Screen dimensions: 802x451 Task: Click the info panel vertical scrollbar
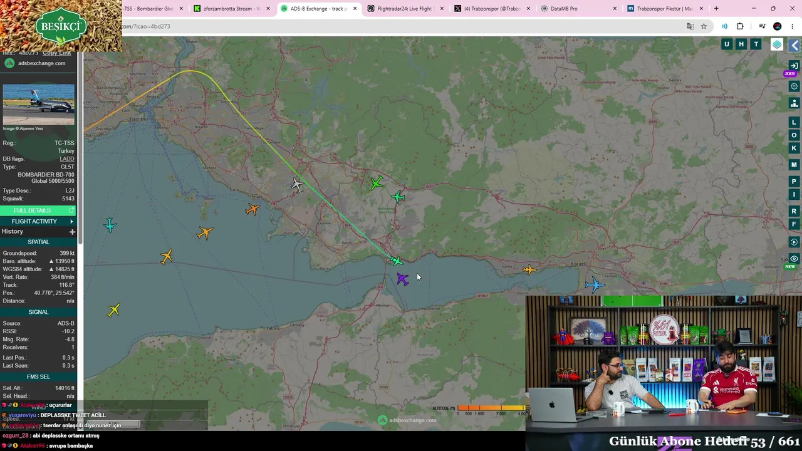80,147
